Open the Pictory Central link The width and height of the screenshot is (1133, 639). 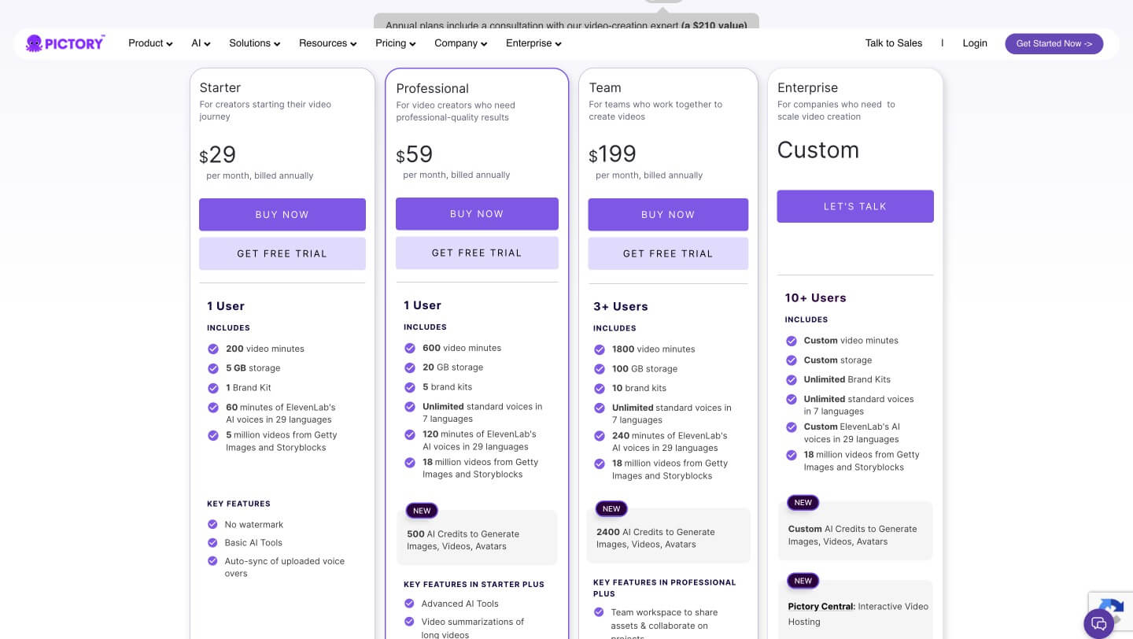tap(821, 607)
